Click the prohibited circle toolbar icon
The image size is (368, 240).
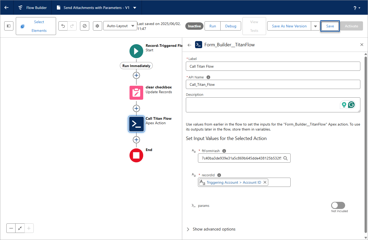pos(84,26)
